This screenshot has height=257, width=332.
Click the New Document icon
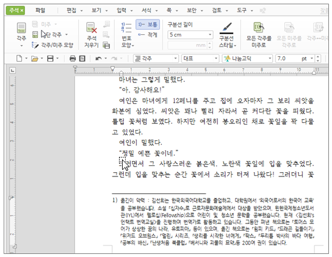tap(20, 58)
